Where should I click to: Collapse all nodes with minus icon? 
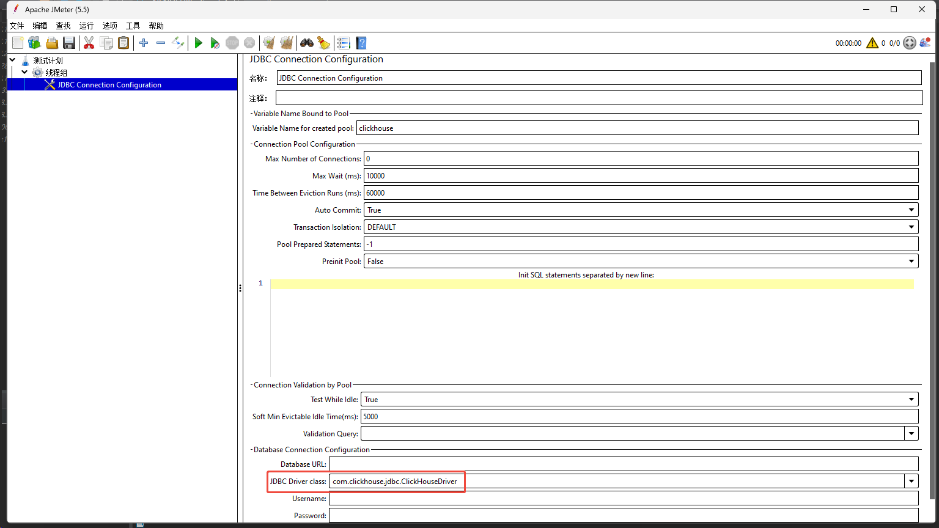point(161,43)
